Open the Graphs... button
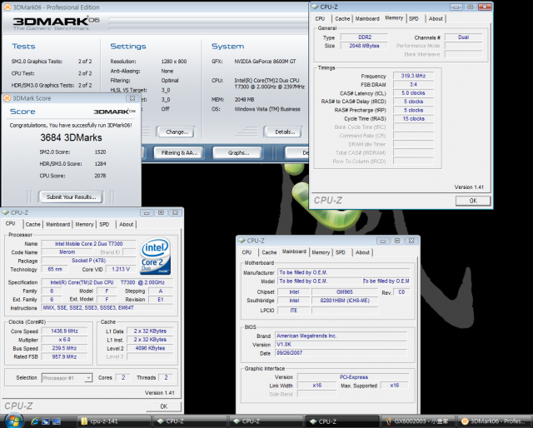533x428 pixels. (x=237, y=153)
